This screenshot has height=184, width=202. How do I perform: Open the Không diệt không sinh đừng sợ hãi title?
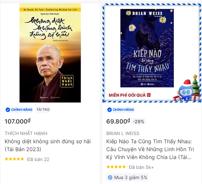click(48, 145)
